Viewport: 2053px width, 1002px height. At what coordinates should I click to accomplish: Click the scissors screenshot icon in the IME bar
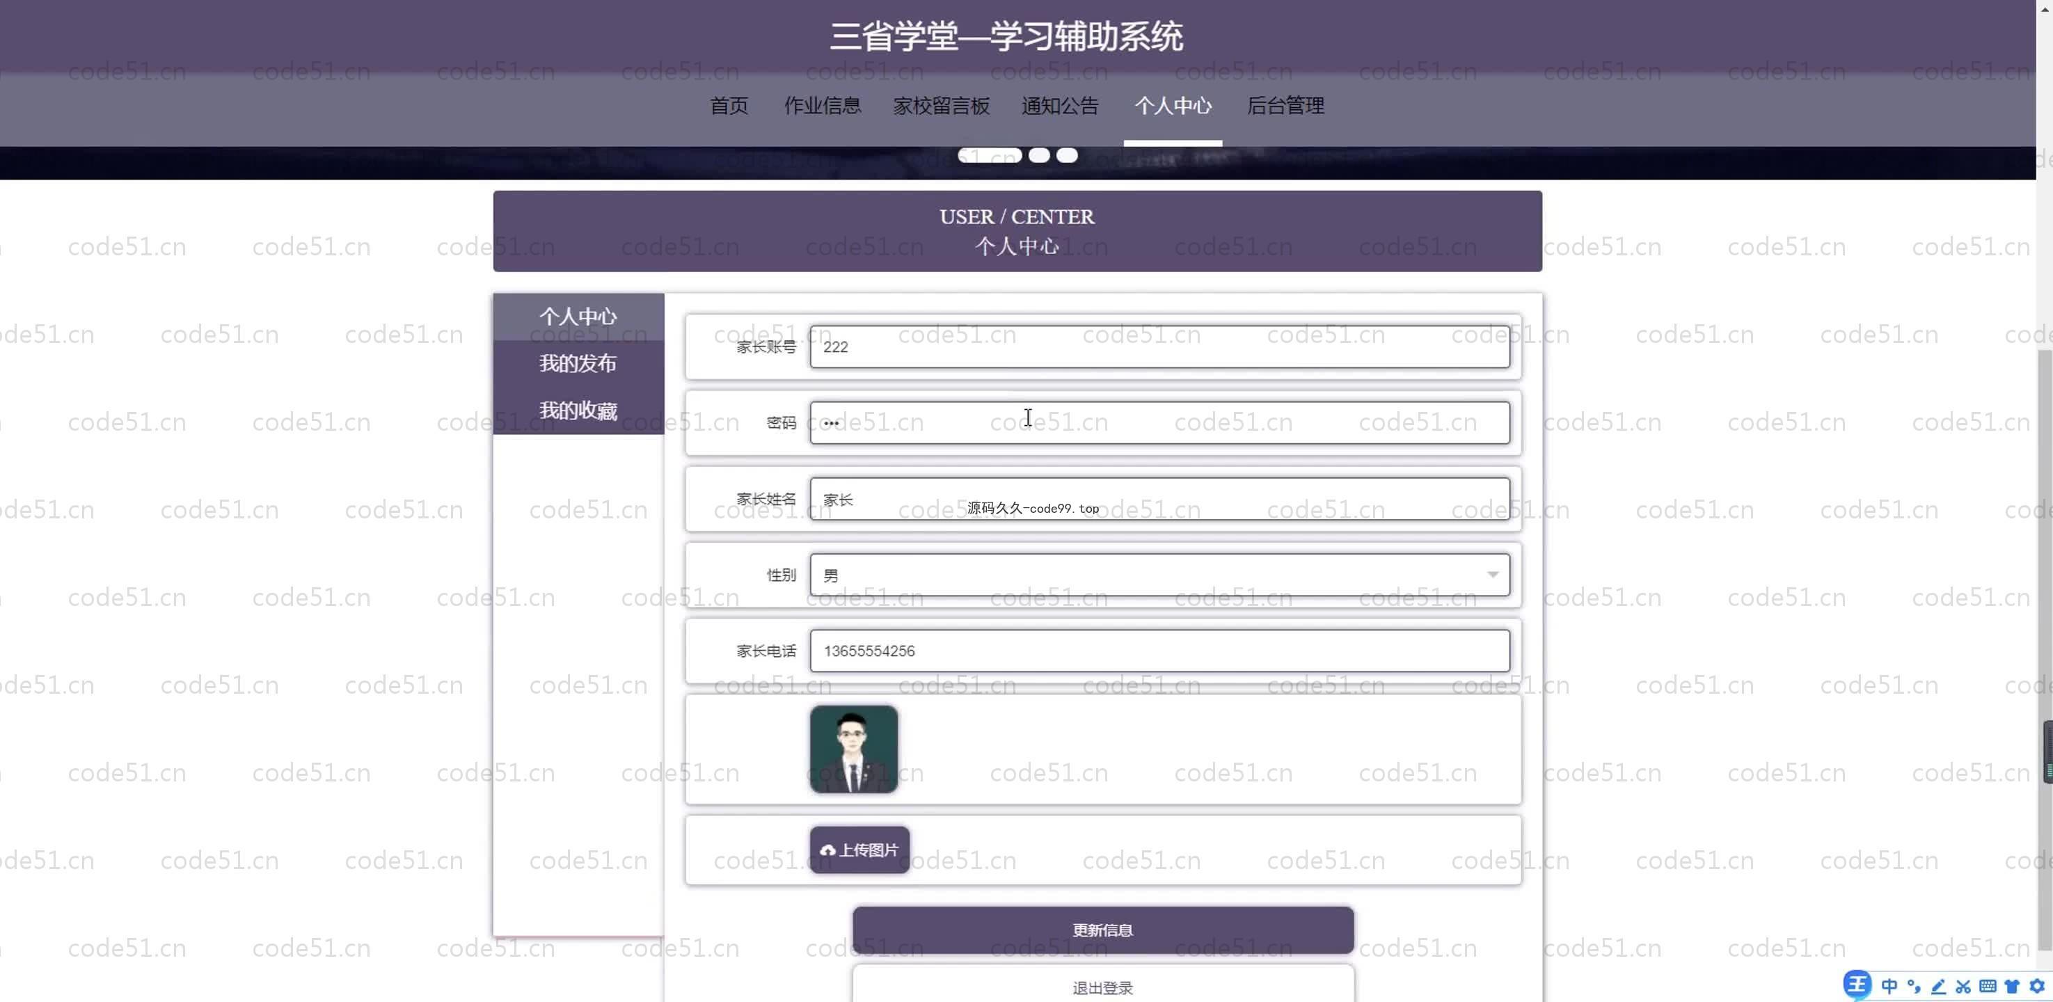click(1963, 986)
